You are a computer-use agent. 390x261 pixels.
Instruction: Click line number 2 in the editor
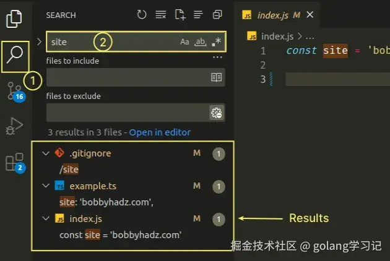tap(263, 65)
